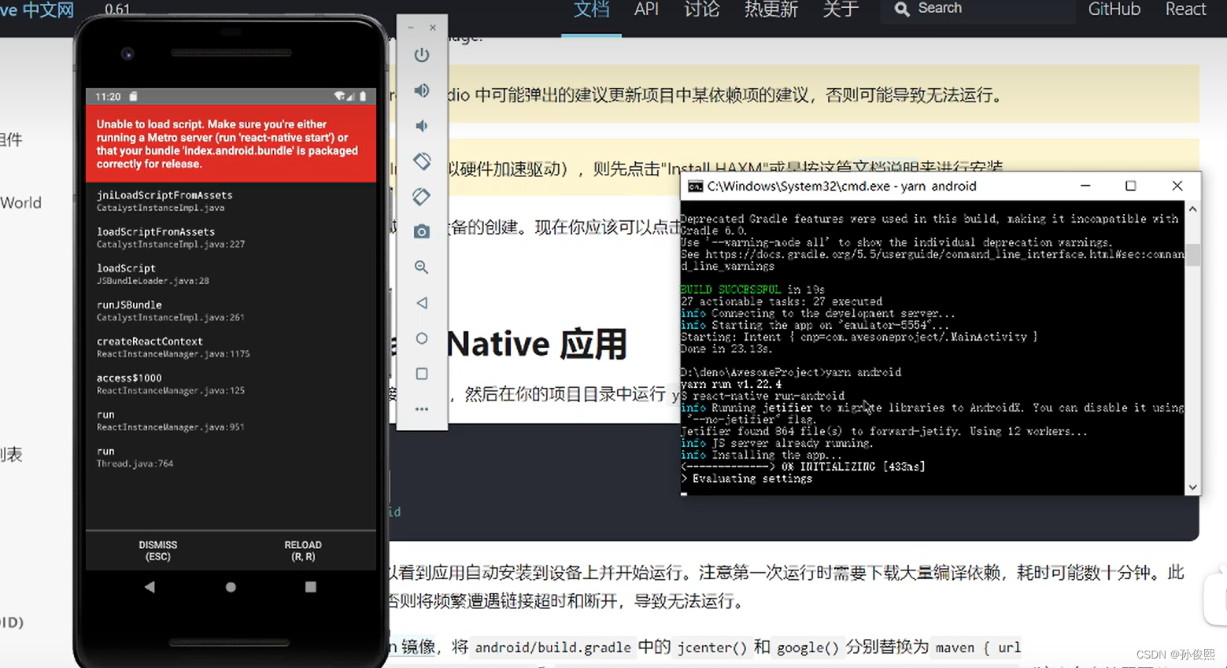Open the 热更新 navbar item

(771, 9)
